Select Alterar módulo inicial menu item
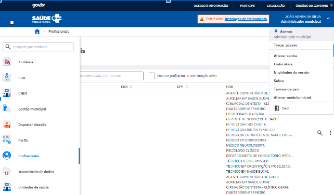 [x=301, y=97]
